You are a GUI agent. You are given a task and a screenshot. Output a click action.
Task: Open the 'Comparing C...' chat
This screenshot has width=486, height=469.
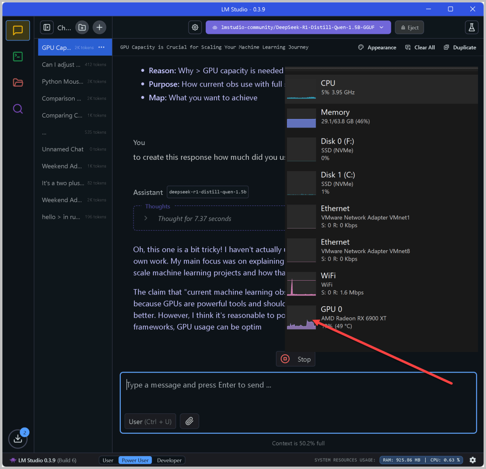75,115
